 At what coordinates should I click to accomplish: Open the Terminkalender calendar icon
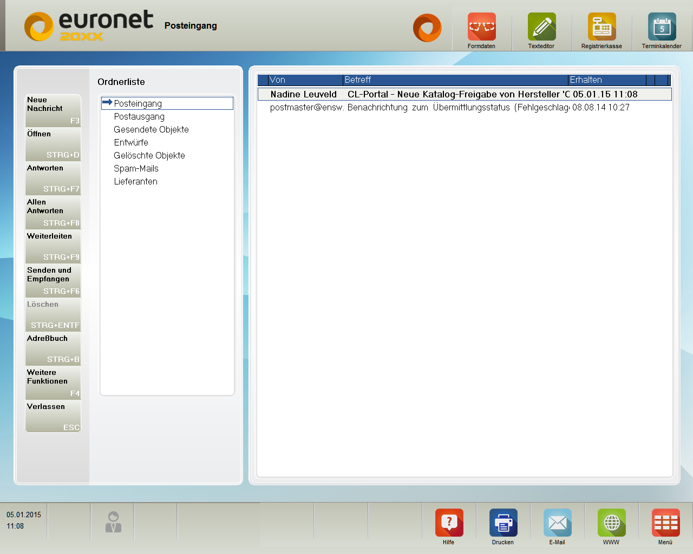(x=662, y=27)
